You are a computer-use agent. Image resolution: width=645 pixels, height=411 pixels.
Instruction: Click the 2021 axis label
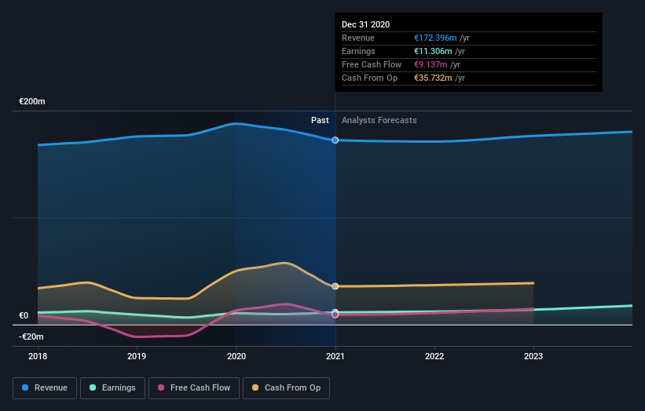335,356
